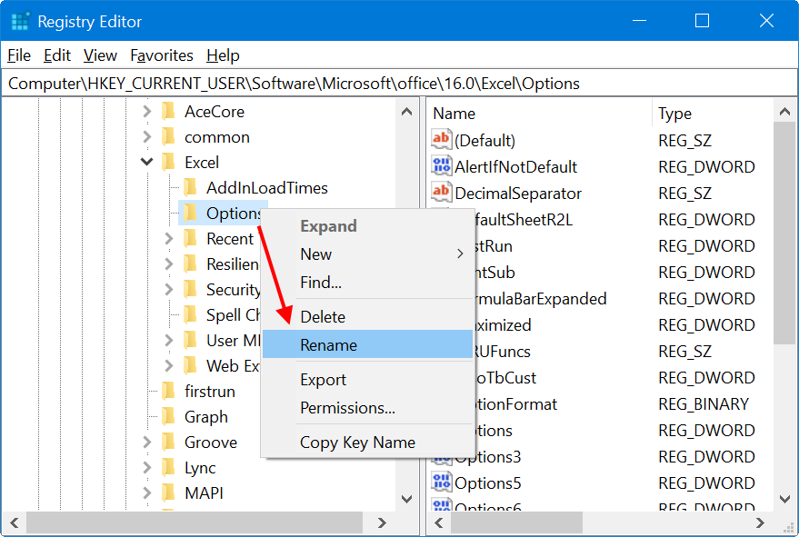The height and width of the screenshot is (537, 799).
Task: Click the AlertIfNotDefault DWORD value icon
Action: pyautogui.click(x=442, y=166)
